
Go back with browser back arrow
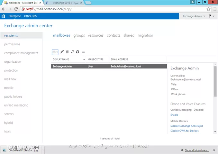click(x=4, y=9)
